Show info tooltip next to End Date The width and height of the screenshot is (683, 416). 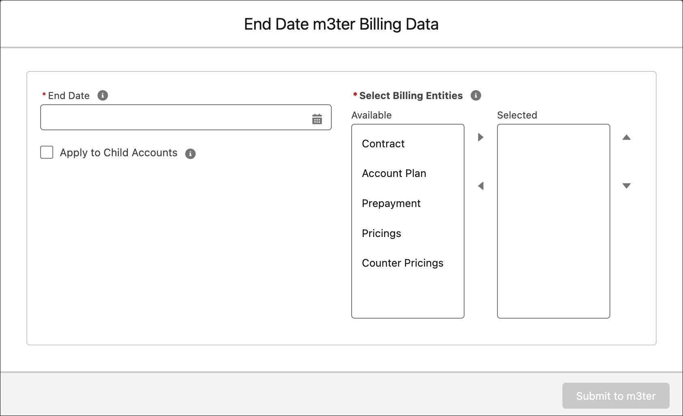coord(103,95)
